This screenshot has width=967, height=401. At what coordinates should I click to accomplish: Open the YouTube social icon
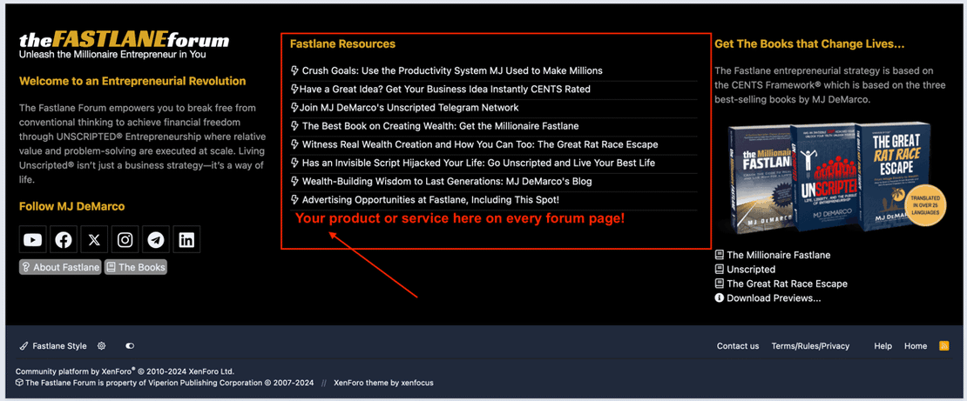33,239
